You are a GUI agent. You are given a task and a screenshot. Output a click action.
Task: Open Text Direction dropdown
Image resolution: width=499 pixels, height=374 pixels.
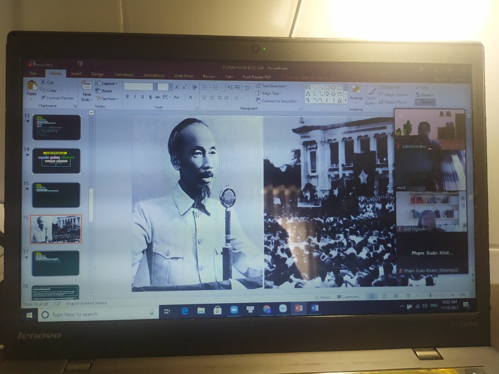coord(272,86)
